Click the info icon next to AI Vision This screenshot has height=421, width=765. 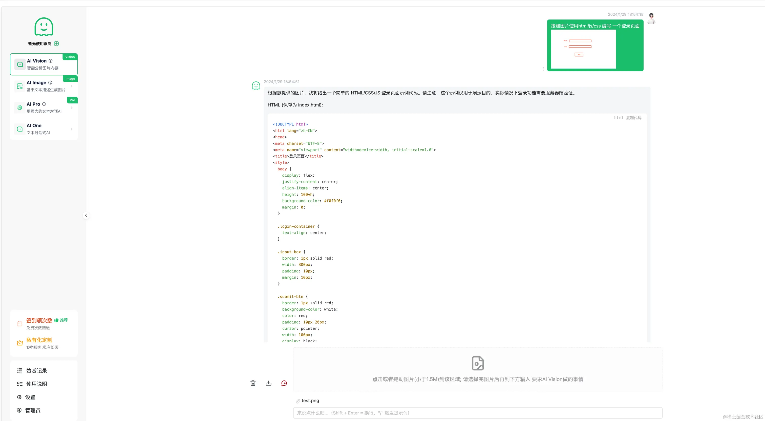coord(51,61)
